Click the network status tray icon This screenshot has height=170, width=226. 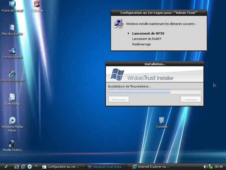(x=211, y=167)
